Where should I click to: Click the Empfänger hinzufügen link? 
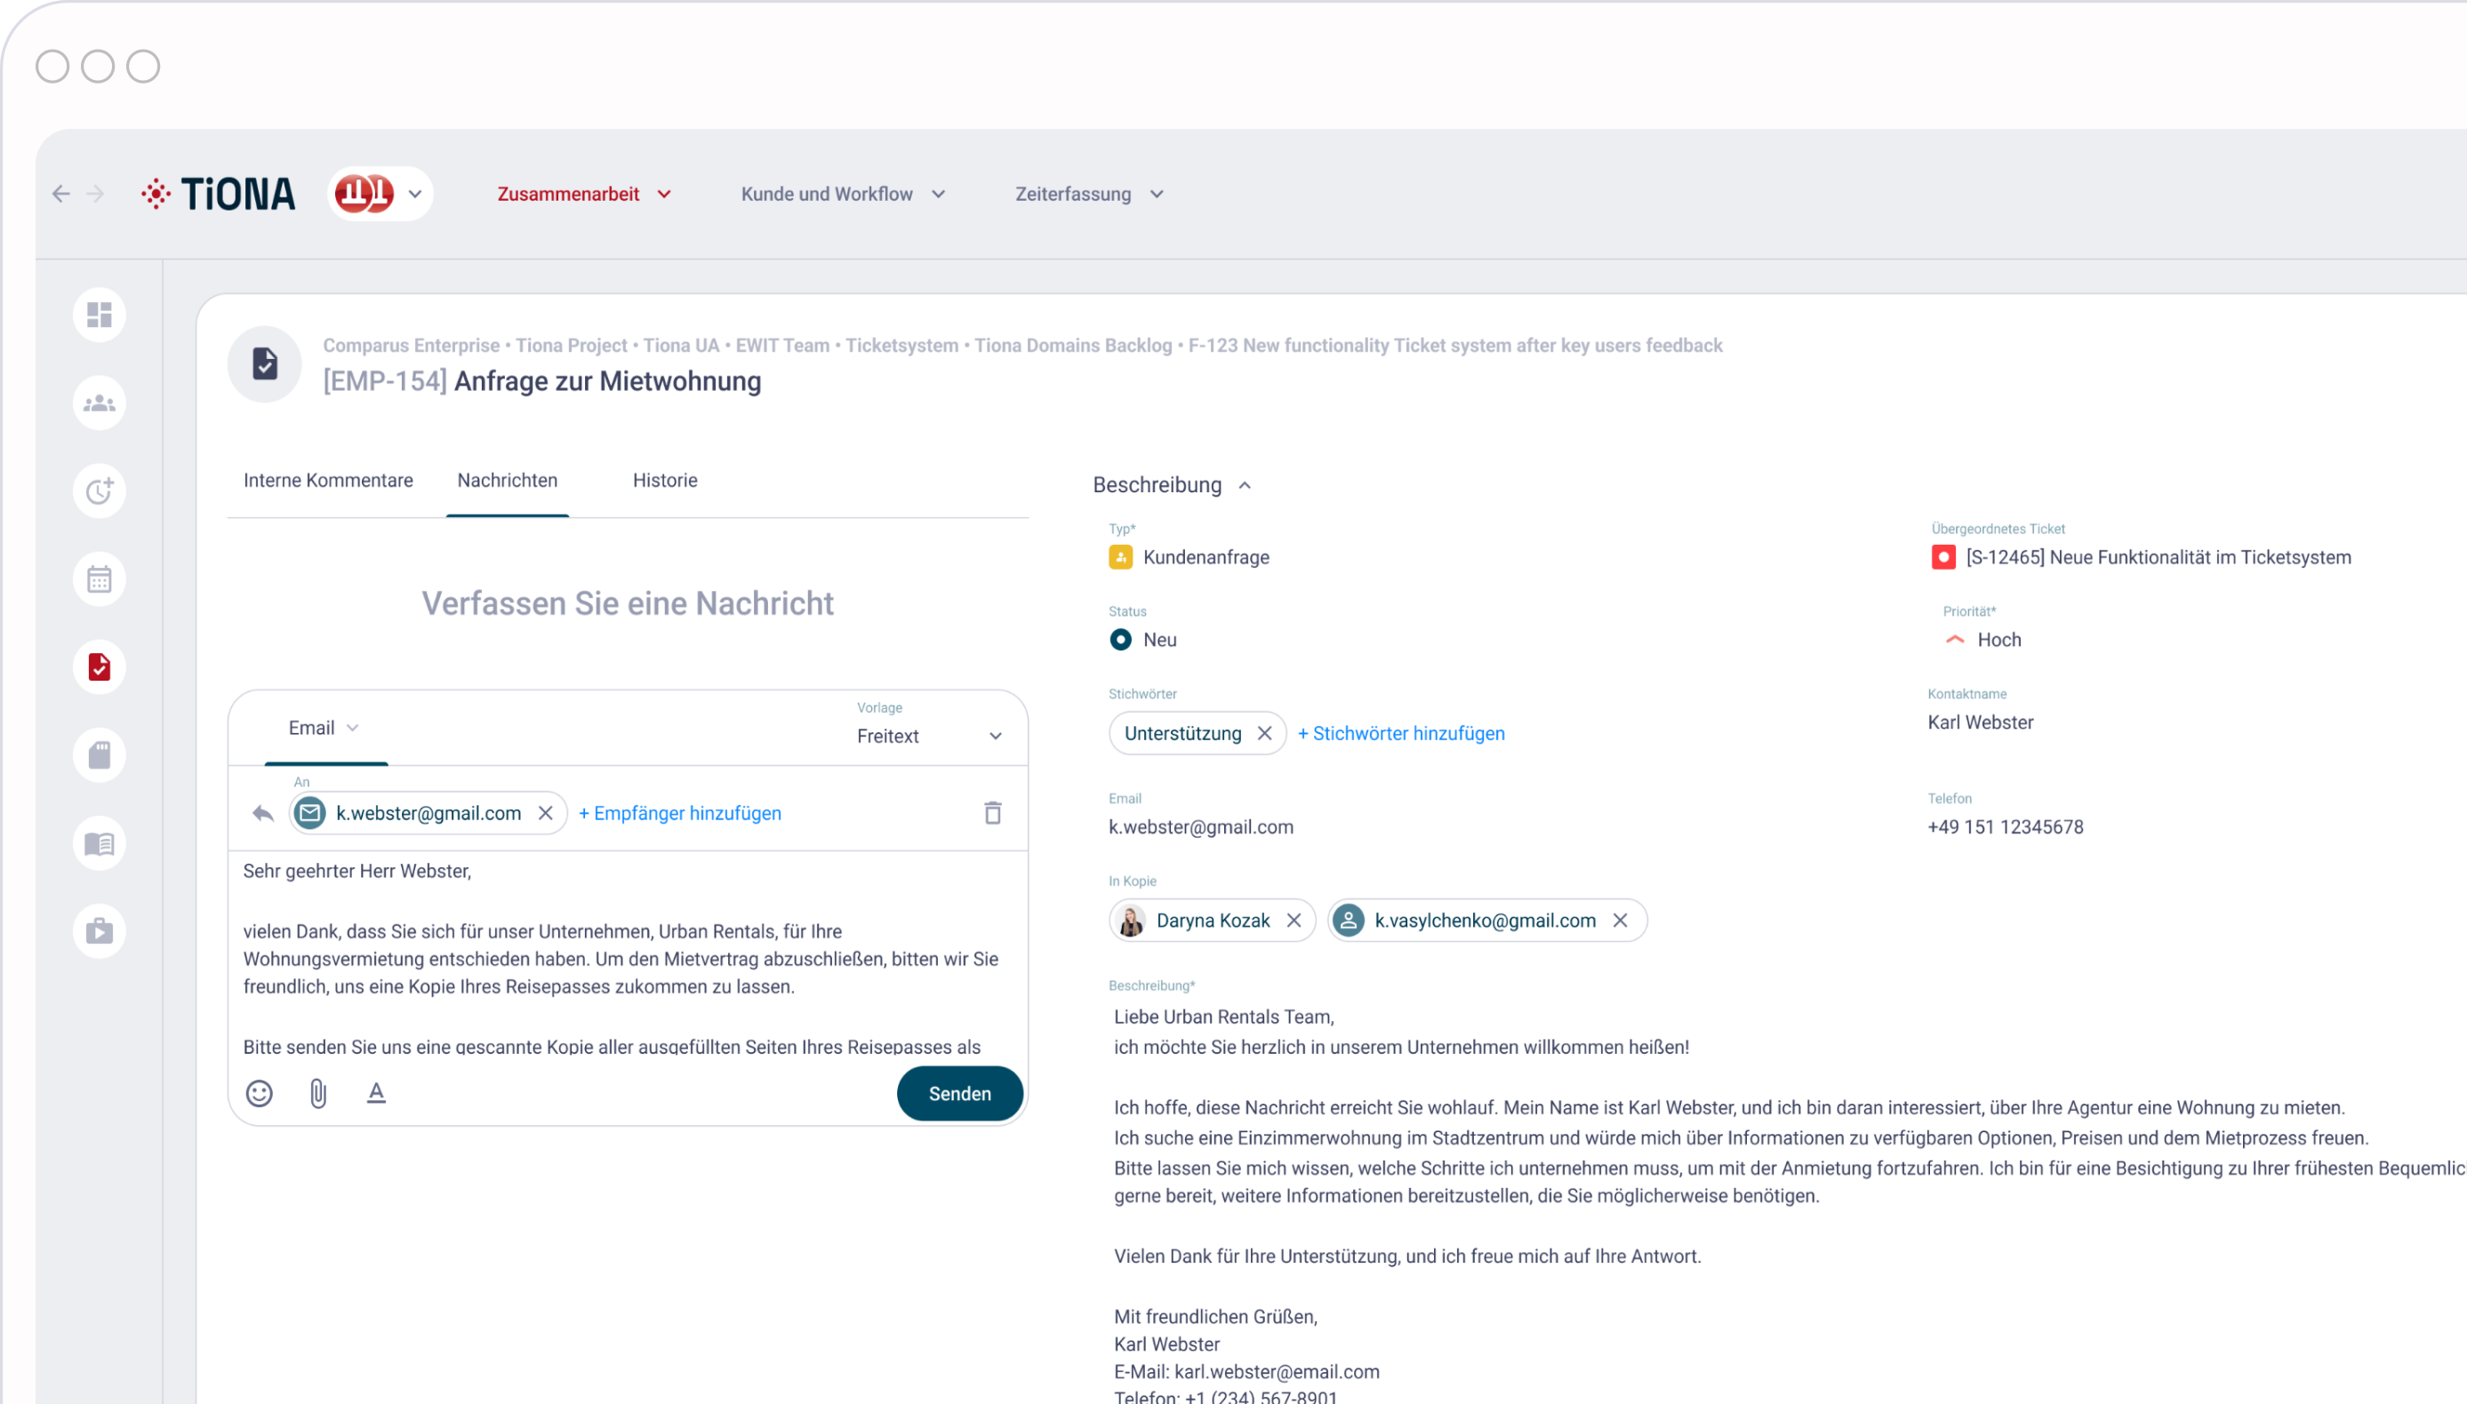pyautogui.click(x=680, y=813)
